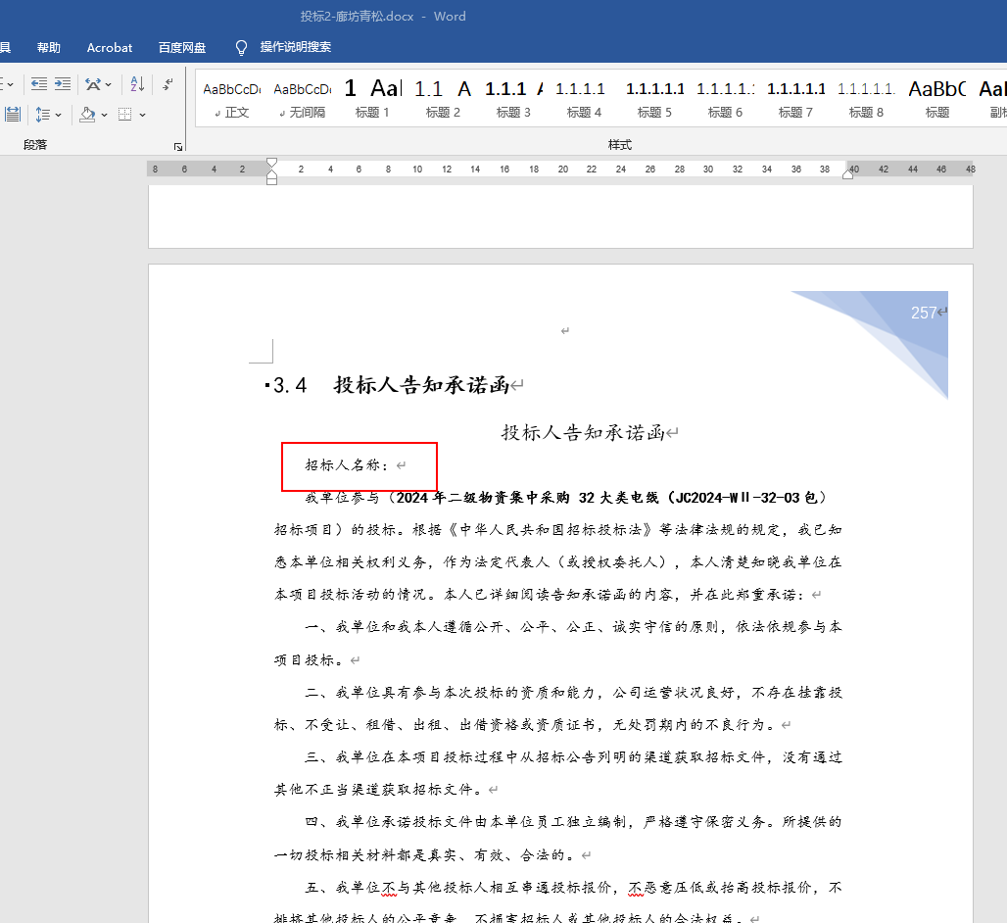1007x923 pixels.
Task: Apply distributed alignment to paragraph
Action: 13,115
